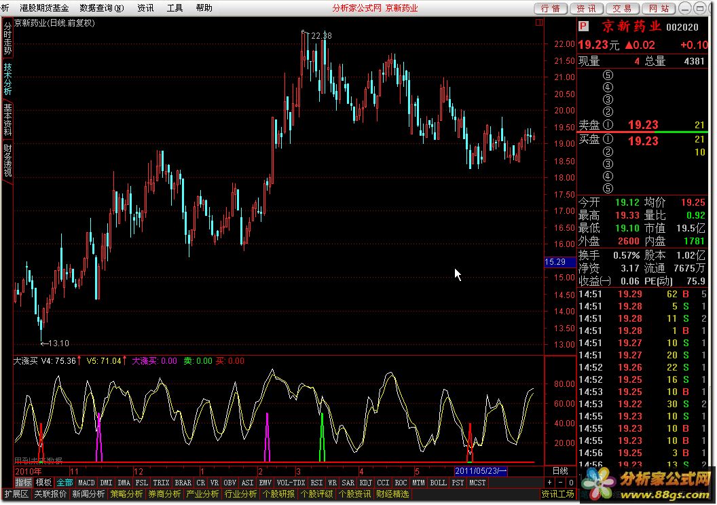Select the RSI indicator
This screenshot has height=505, width=717.
coord(316,483)
